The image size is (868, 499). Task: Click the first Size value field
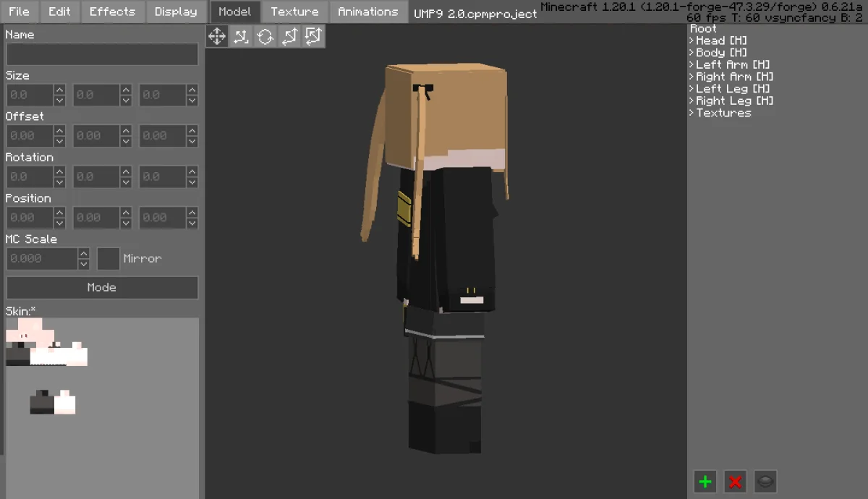point(30,95)
